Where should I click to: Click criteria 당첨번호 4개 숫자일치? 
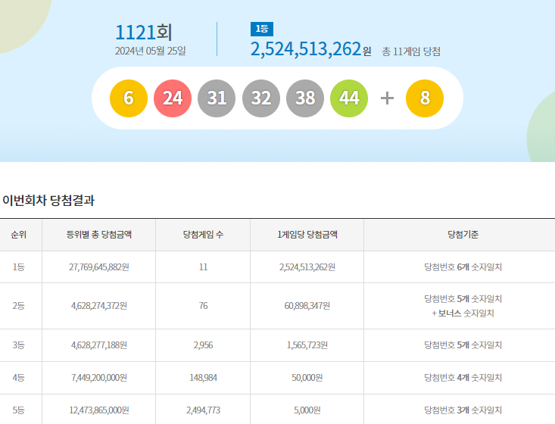click(463, 378)
